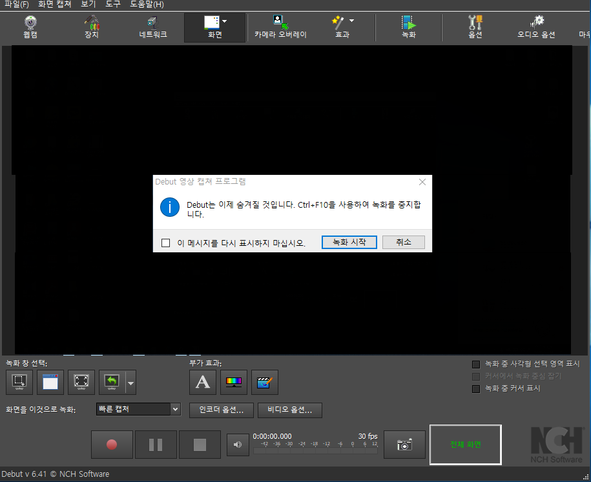Close the Debut dialog with X
The width and height of the screenshot is (591, 482).
click(x=422, y=182)
